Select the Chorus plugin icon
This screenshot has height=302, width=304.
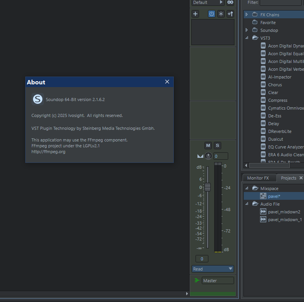pyautogui.click(x=263, y=84)
